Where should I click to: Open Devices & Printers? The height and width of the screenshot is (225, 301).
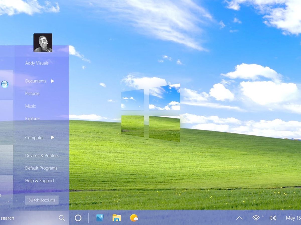point(42,155)
